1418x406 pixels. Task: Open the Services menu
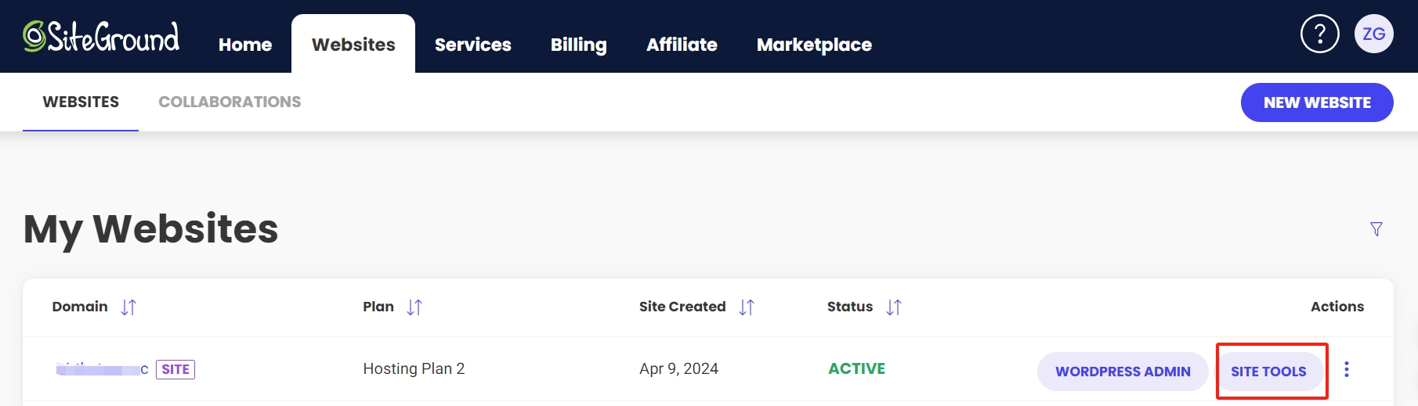click(473, 45)
